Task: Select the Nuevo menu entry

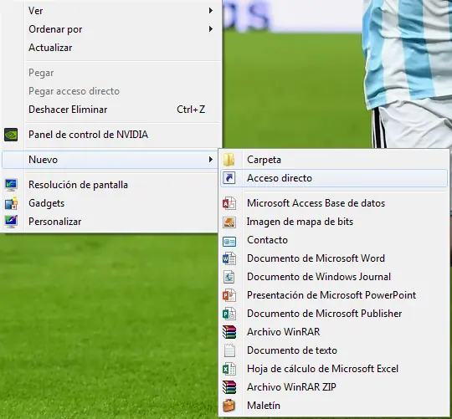Action: click(110, 160)
